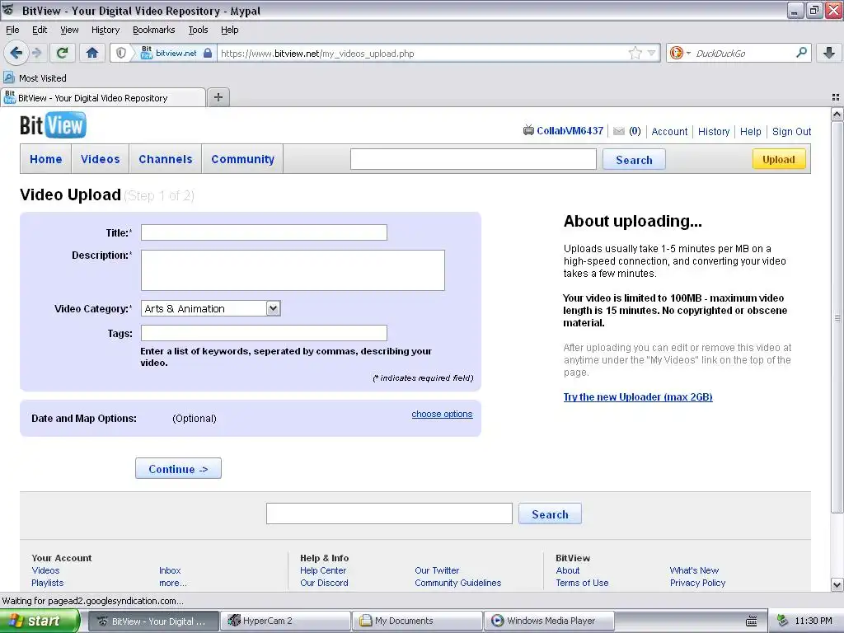
Task: Open Try the new Uploader link
Action: click(638, 397)
